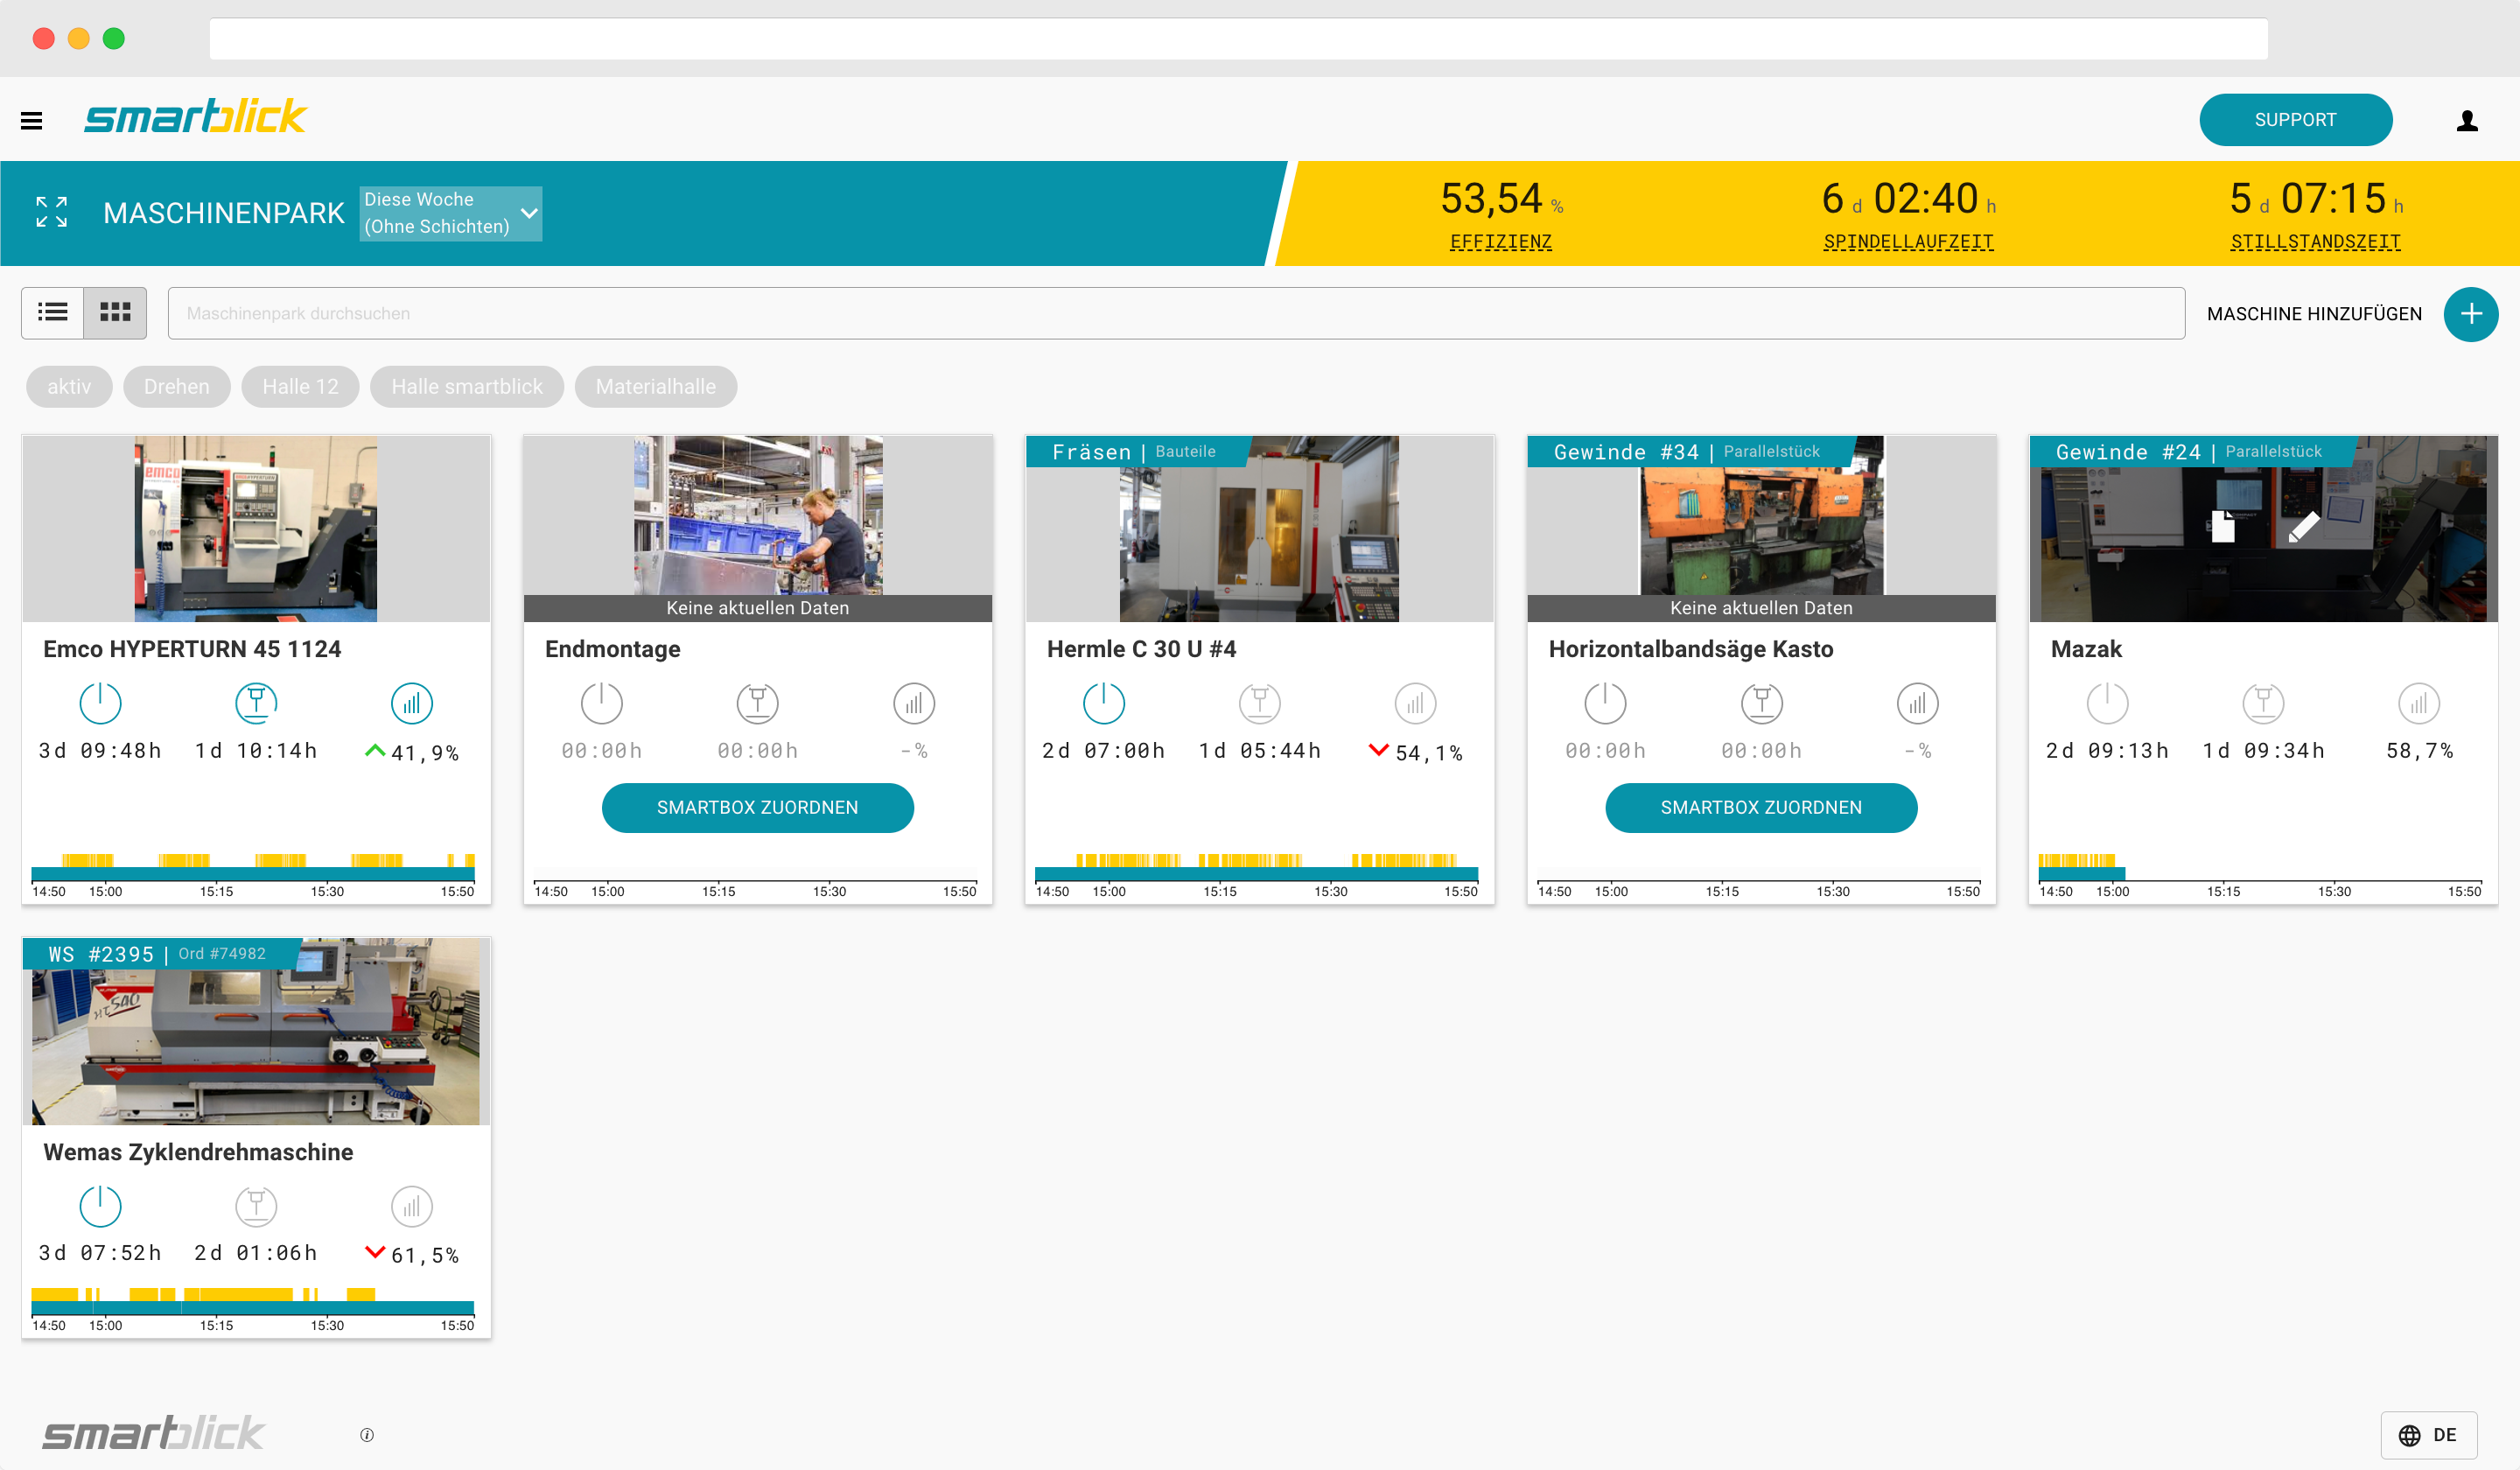Switch to grid tile view
Image resolution: width=2520 pixels, height=1470 pixels.
pyautogui.click(x=115, y=313)
